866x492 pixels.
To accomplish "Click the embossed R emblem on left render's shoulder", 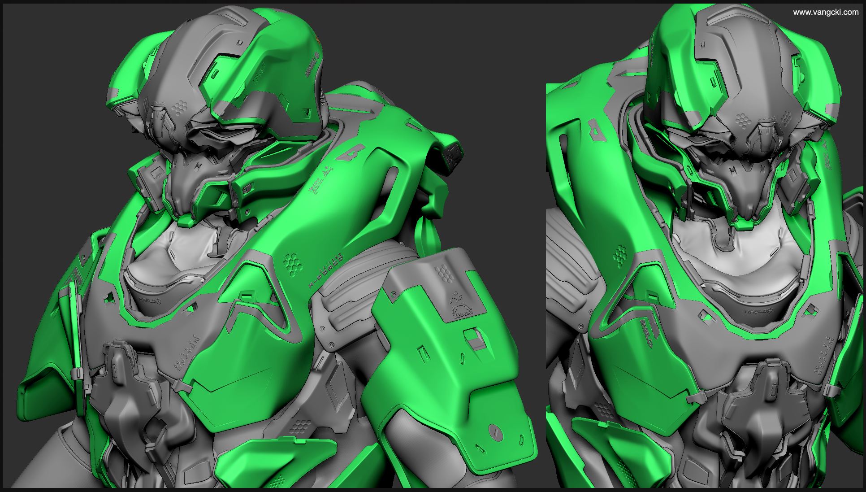I will (x=351, y=152).
